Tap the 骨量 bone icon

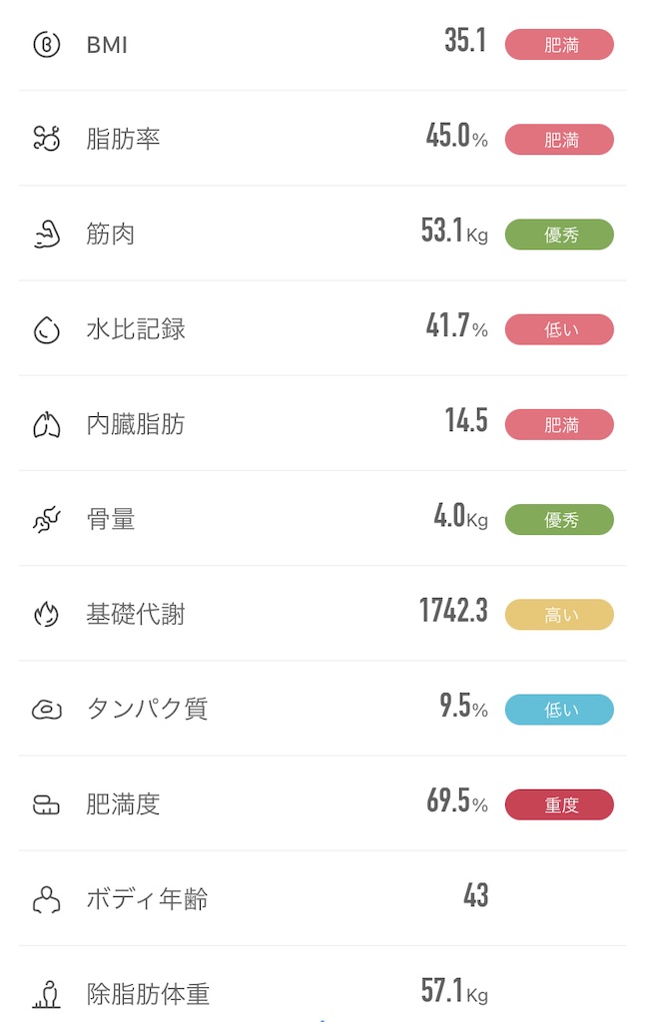click(44, 518)
